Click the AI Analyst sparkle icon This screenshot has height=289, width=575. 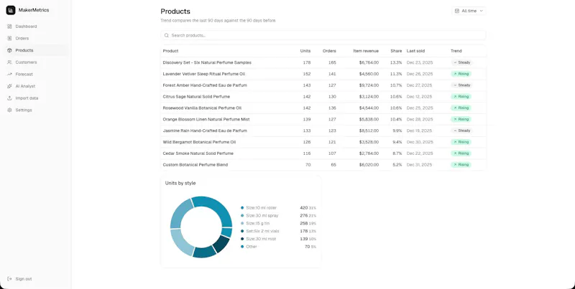(x=9, y=86)
